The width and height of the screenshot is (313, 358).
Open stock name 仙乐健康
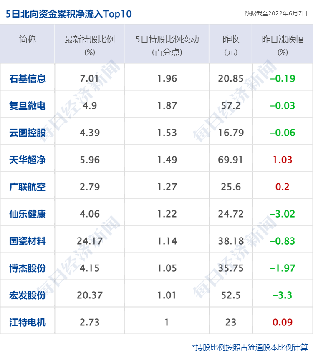click(28, 214)
